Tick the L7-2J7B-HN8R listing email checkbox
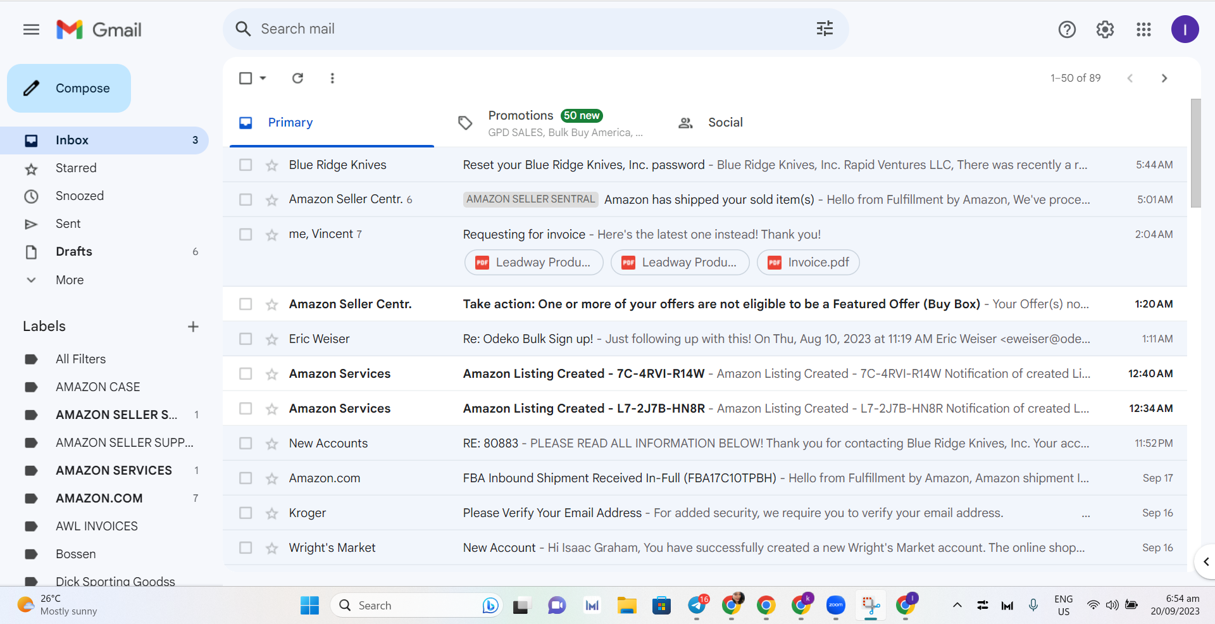Screen dimensions: 1215x624 (x=246, y=408)
